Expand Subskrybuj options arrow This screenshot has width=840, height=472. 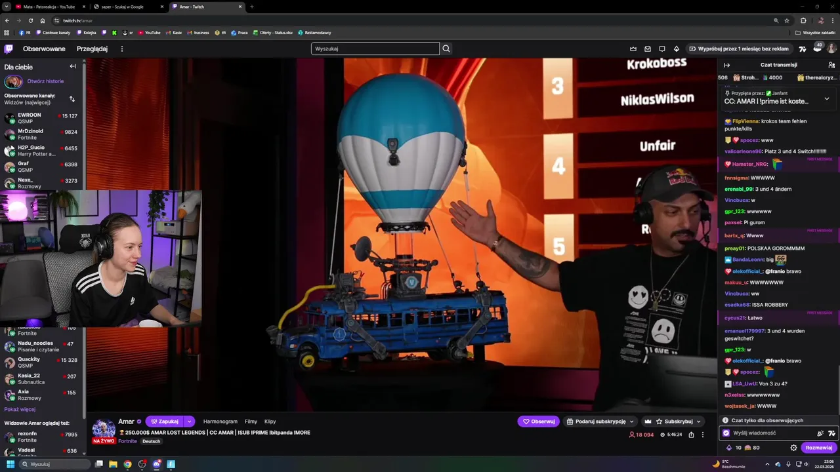698,422
